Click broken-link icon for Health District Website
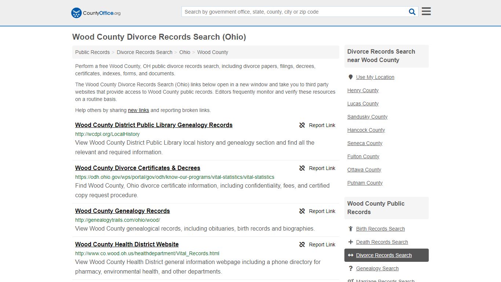 [x=302, y=245]
